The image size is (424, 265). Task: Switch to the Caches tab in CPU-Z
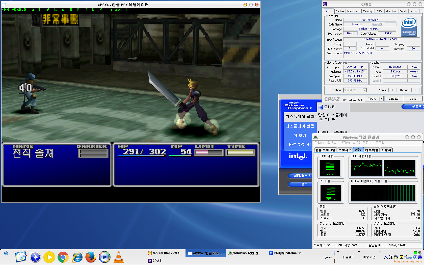coord(340,11)
